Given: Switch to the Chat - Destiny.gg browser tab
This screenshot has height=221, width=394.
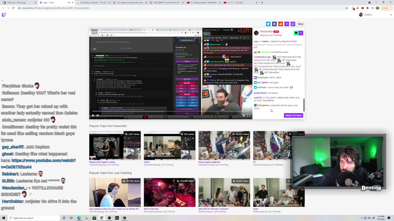Looking at the screenshot, I should point(18,2).
